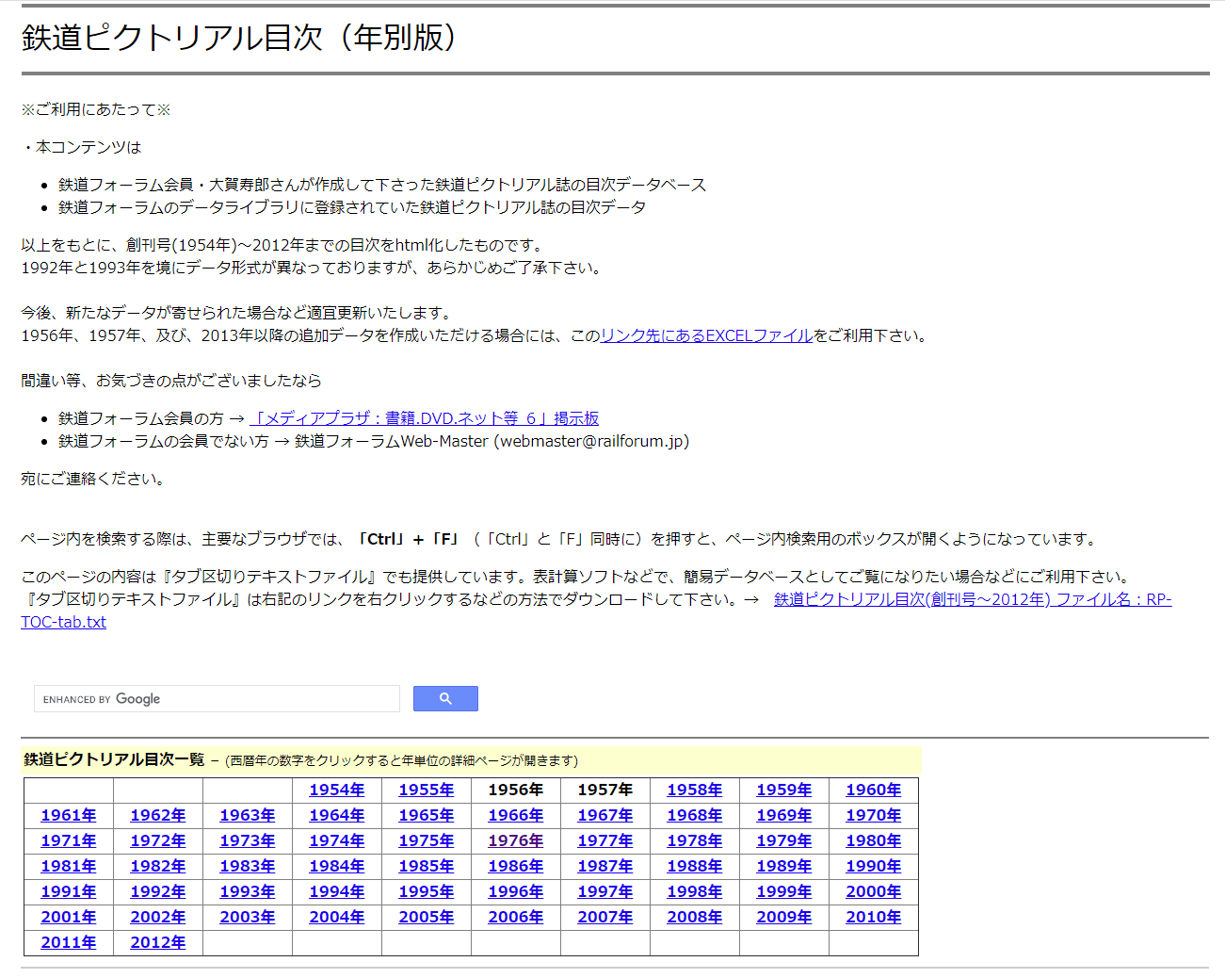1225x978 pixels.
Task: Open the 1962年 index page
Action: click(158, 815)
